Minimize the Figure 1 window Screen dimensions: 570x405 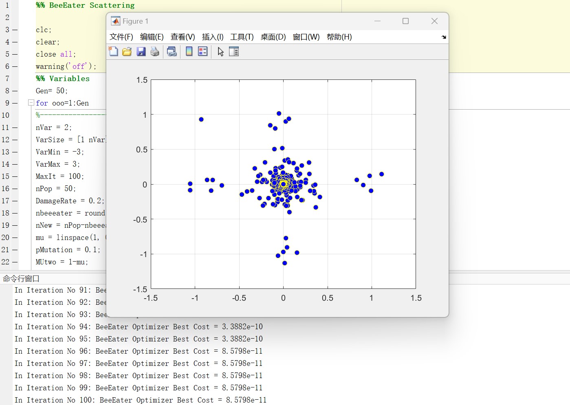378,21
